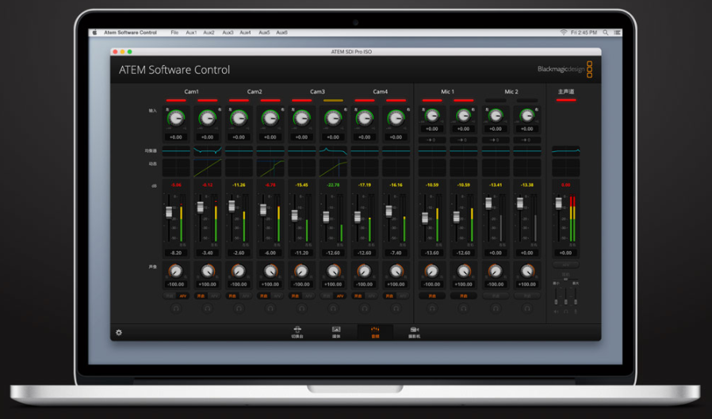This screenshot has width=712, height=419.
Task: Solo the Cam3 left channel headphone icon
Action: [x=301, y=308]
